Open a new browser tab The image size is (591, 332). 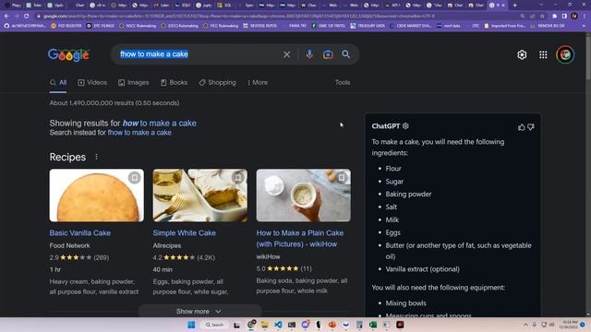click(x=515, y=6)
